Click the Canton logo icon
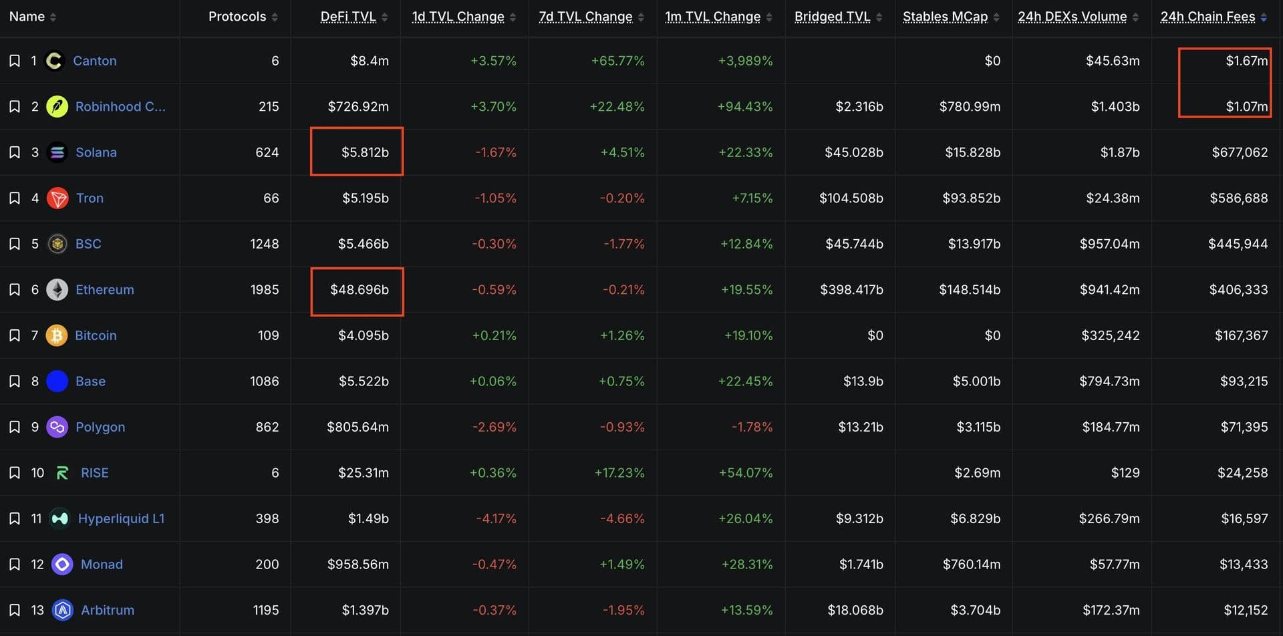The height and width of the screenshot is (636, 1283). (x=54, y=61)
